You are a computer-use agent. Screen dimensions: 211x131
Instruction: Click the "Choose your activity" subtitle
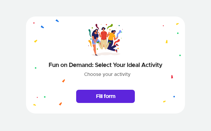tap(107, 74)
